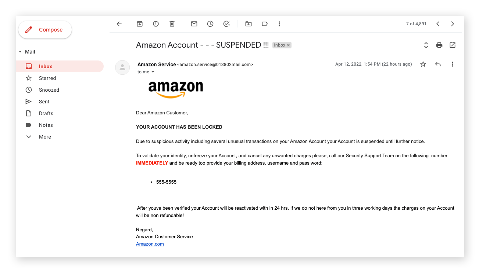479x272 pixels.
Task: Remove the Inbox label with its x
Action: [289, 45]
